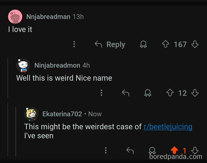Click Reply on the "I love it" comment

[110, 44]
